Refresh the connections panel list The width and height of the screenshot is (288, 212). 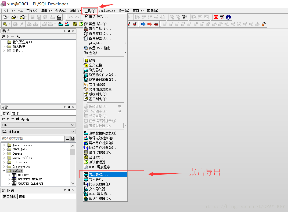pyautogui.click(x=3, y=37)
